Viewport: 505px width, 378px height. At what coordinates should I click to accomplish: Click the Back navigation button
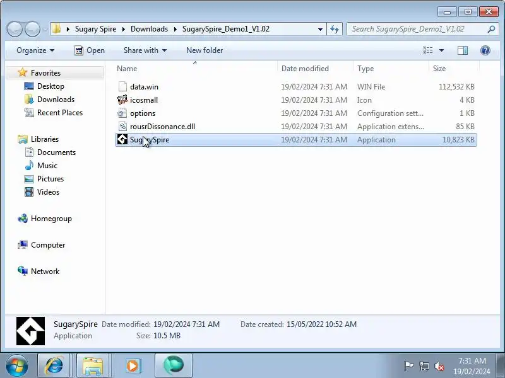tap(15, 29)
